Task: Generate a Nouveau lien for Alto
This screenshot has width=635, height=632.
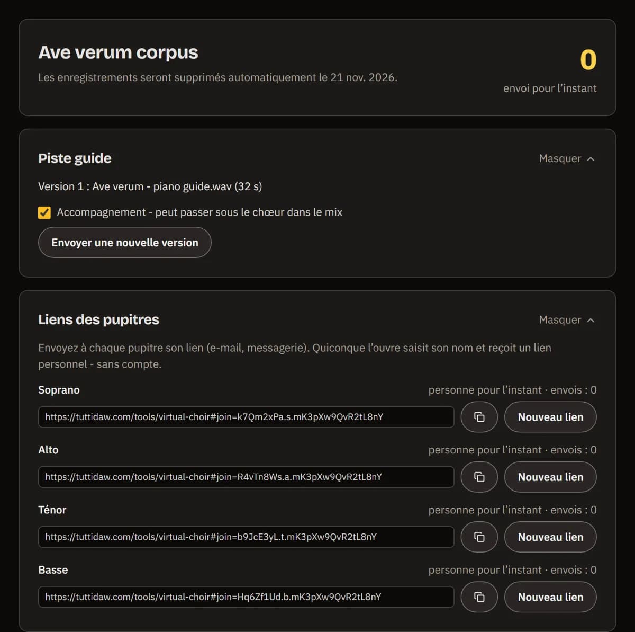Action: coord(550,477)
